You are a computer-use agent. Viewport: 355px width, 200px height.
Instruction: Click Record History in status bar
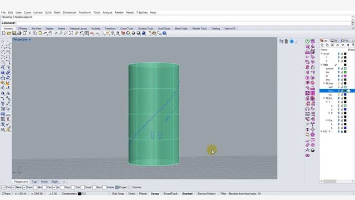pyautogui.click(x=206, y=194)
